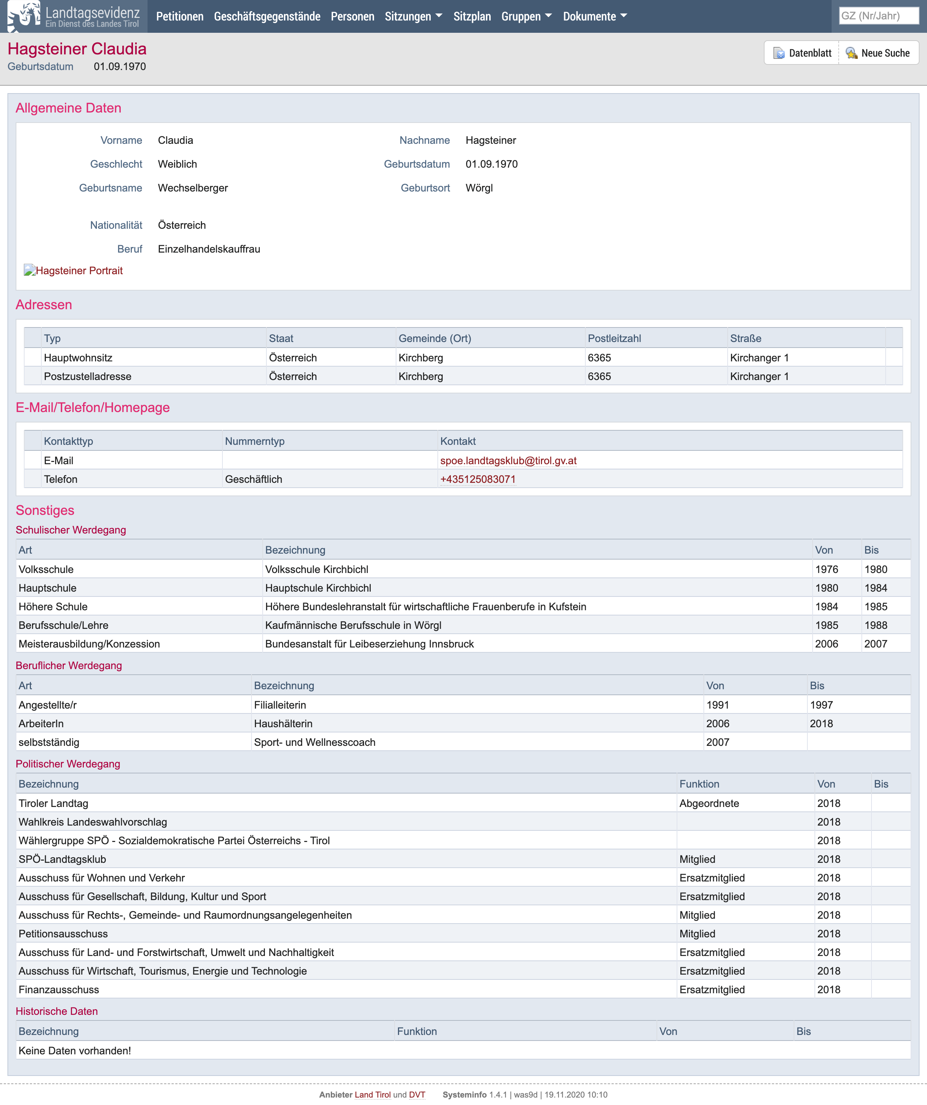Click Sport- und Wellnesscoach entry
This screenshot has width=927, height=1105.
314,743
